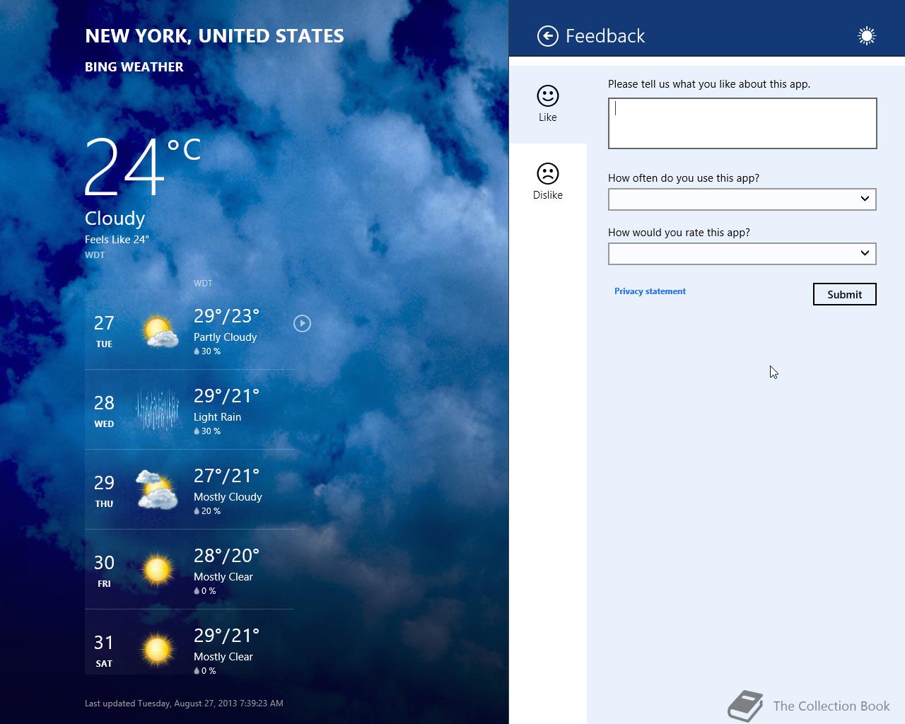Select the 29°/21° Light Rain Wednesday temperature
The width and height of the screenshot is (905, 724).
point(227,396)
